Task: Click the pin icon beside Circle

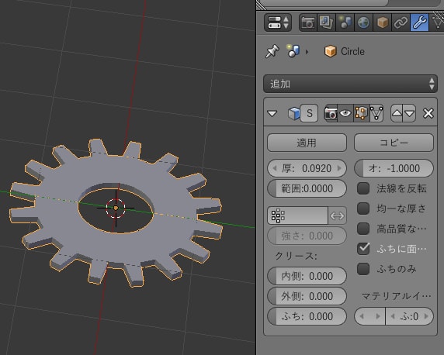Action: click(272, 51)
